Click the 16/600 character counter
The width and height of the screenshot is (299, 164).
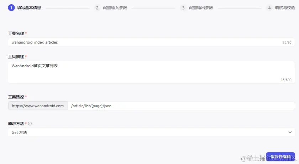286,80
